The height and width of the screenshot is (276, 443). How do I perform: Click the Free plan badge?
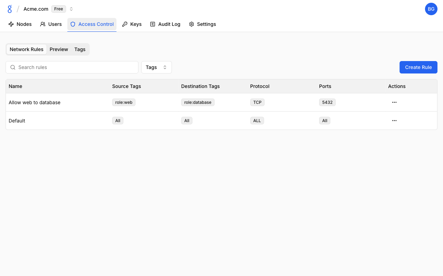(x=58, y=9)
